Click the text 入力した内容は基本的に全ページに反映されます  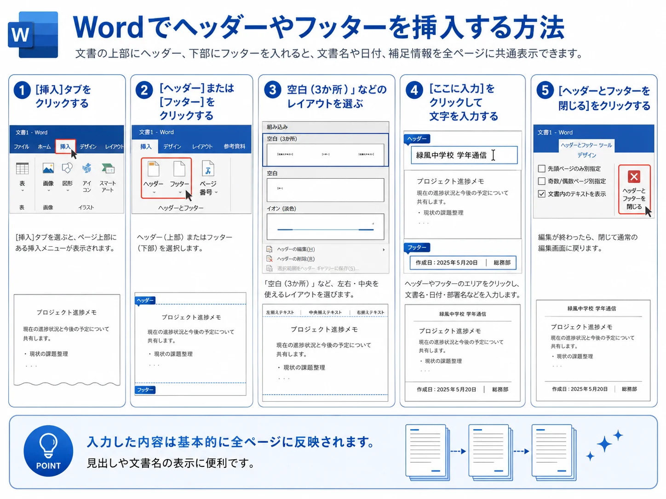231,442
